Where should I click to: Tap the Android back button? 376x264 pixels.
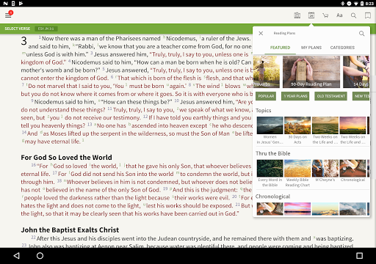(16, 256)
